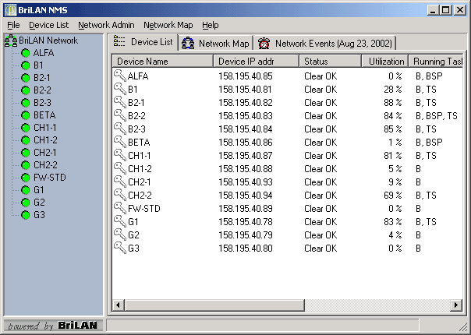
Task: Click IP address 158.195.40.85
Action: pyautogui.click(x=246, y=76)
